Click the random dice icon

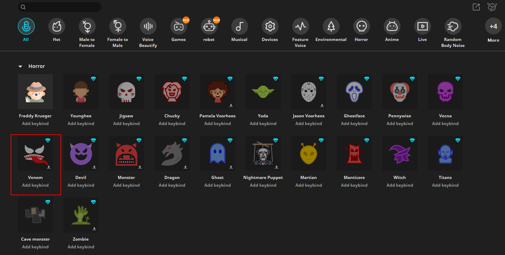click(x=492, y=7)
